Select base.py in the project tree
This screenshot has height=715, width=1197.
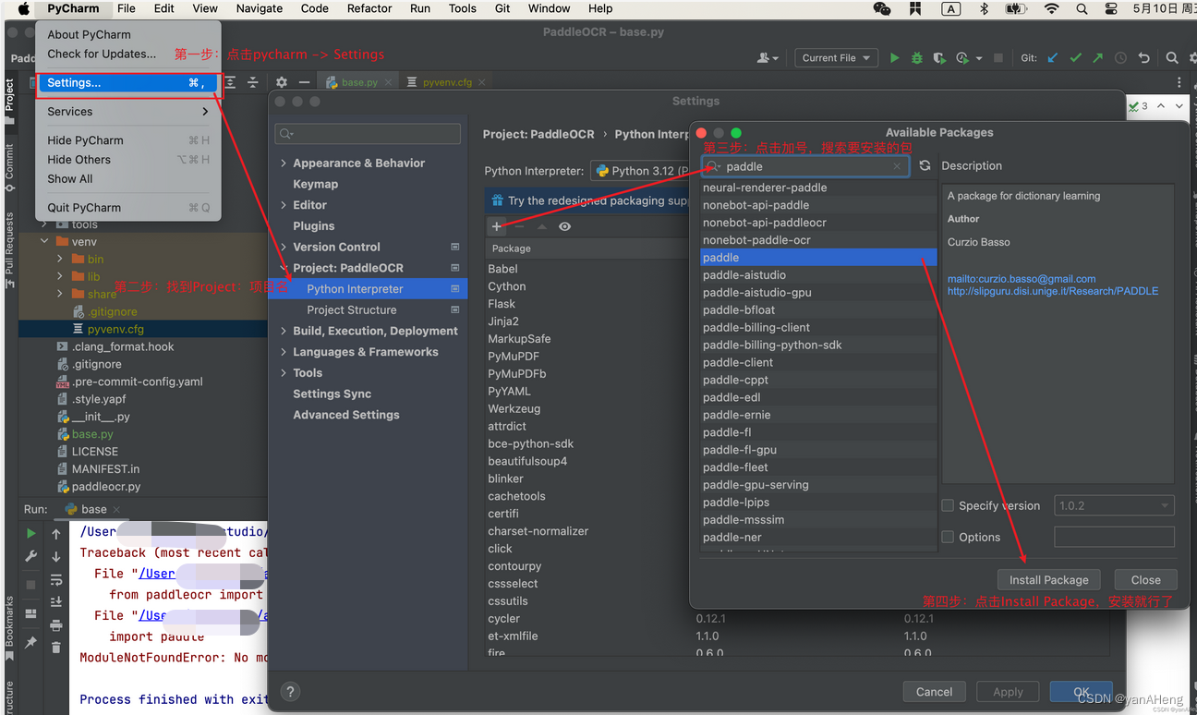(x=92, y=434)
